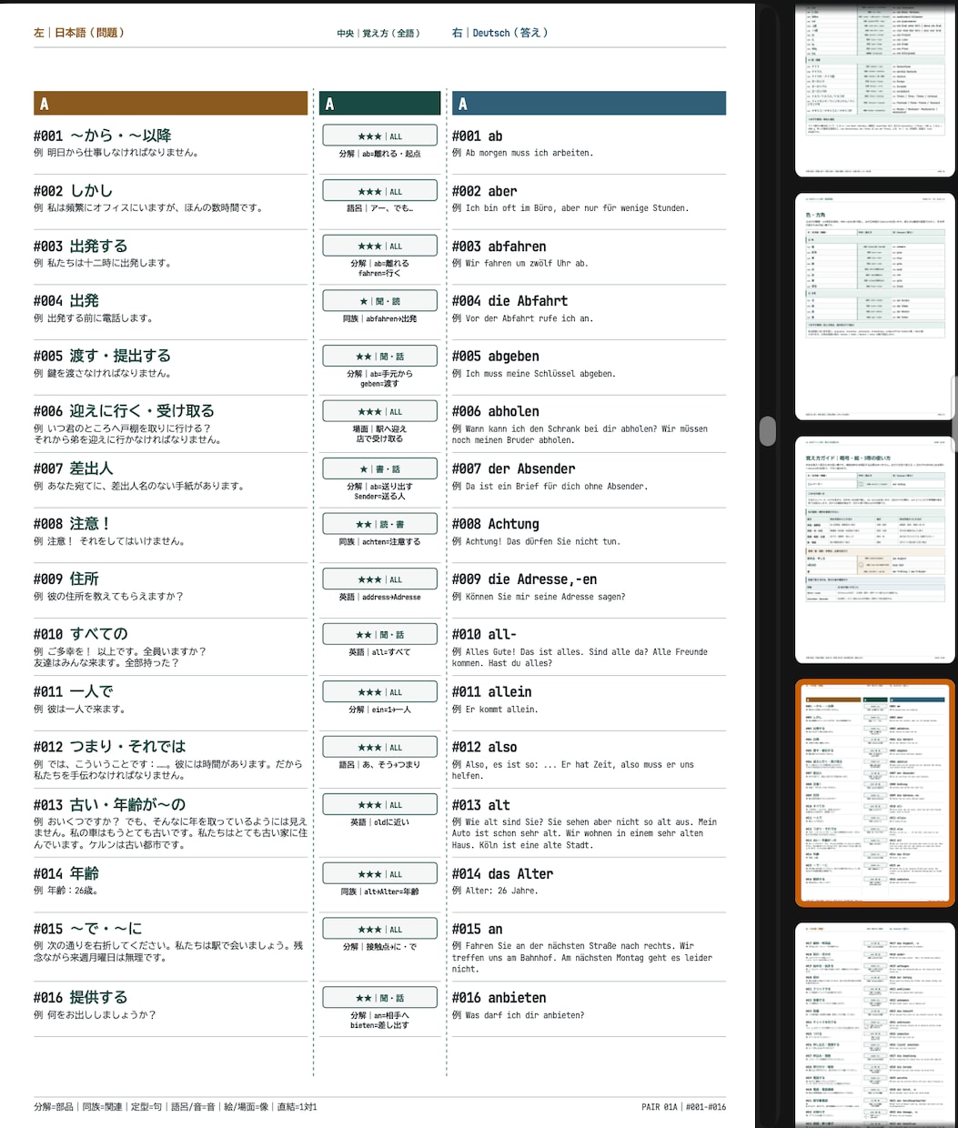
Task: Click the '★★★ | ALL' badge for #001
Action: point(380,136)
